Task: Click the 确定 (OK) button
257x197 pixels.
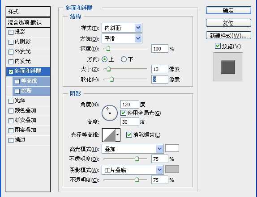Action: [228, 10]
